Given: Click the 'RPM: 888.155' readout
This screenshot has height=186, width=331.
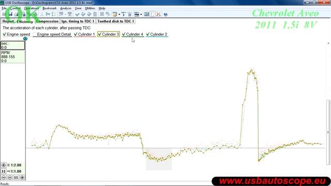Looking at the screenshot, I should (x=12, y=57).
